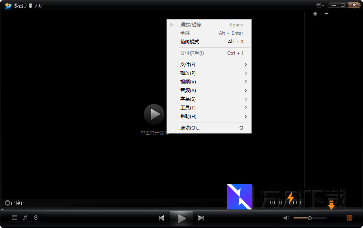
Task: Select 文件(F) in the context menu
Action: pyautogui.click(x=188, y=64)
